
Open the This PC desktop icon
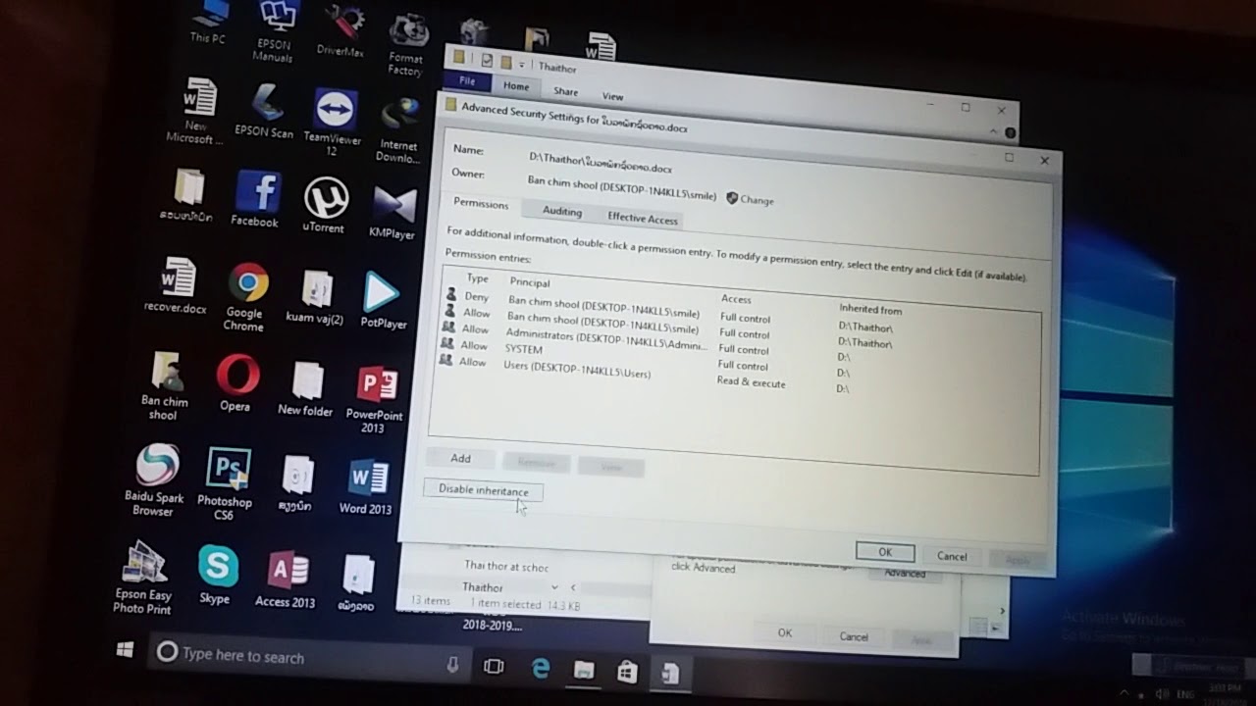point(207,22)
